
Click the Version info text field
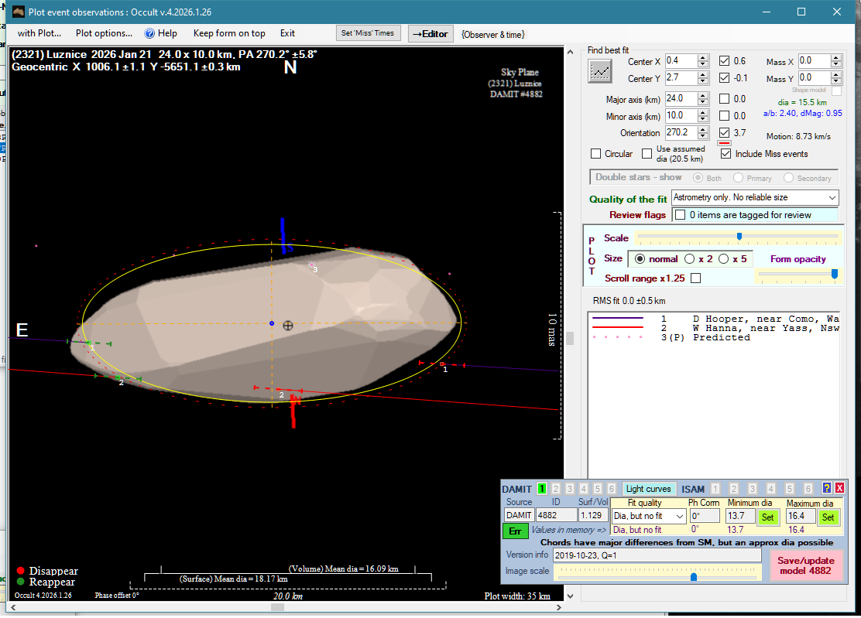(x=657, y=555)
